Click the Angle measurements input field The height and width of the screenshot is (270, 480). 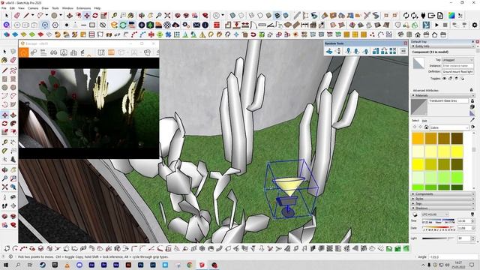pyautogui.click(x=453, y=257)
